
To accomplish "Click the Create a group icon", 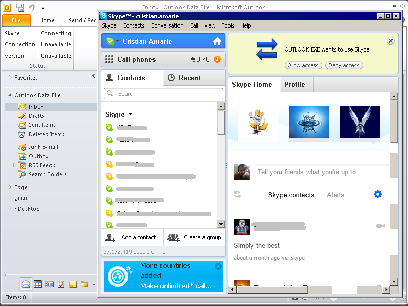I will (x=173, y=238).
